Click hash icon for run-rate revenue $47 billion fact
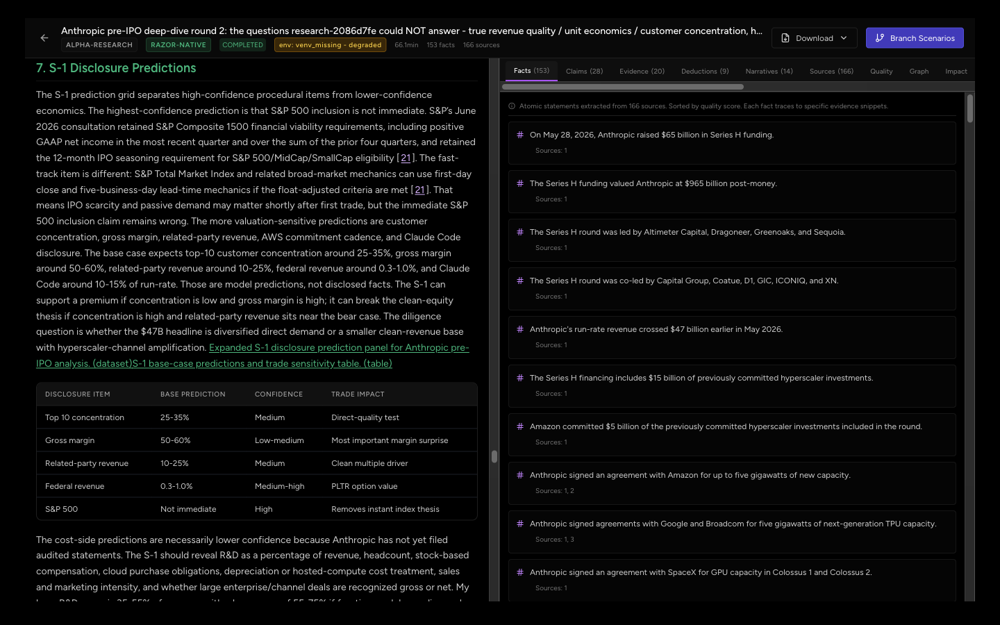Image resolution: width=1000 pixels, height=625 pixels. [520, 329]
